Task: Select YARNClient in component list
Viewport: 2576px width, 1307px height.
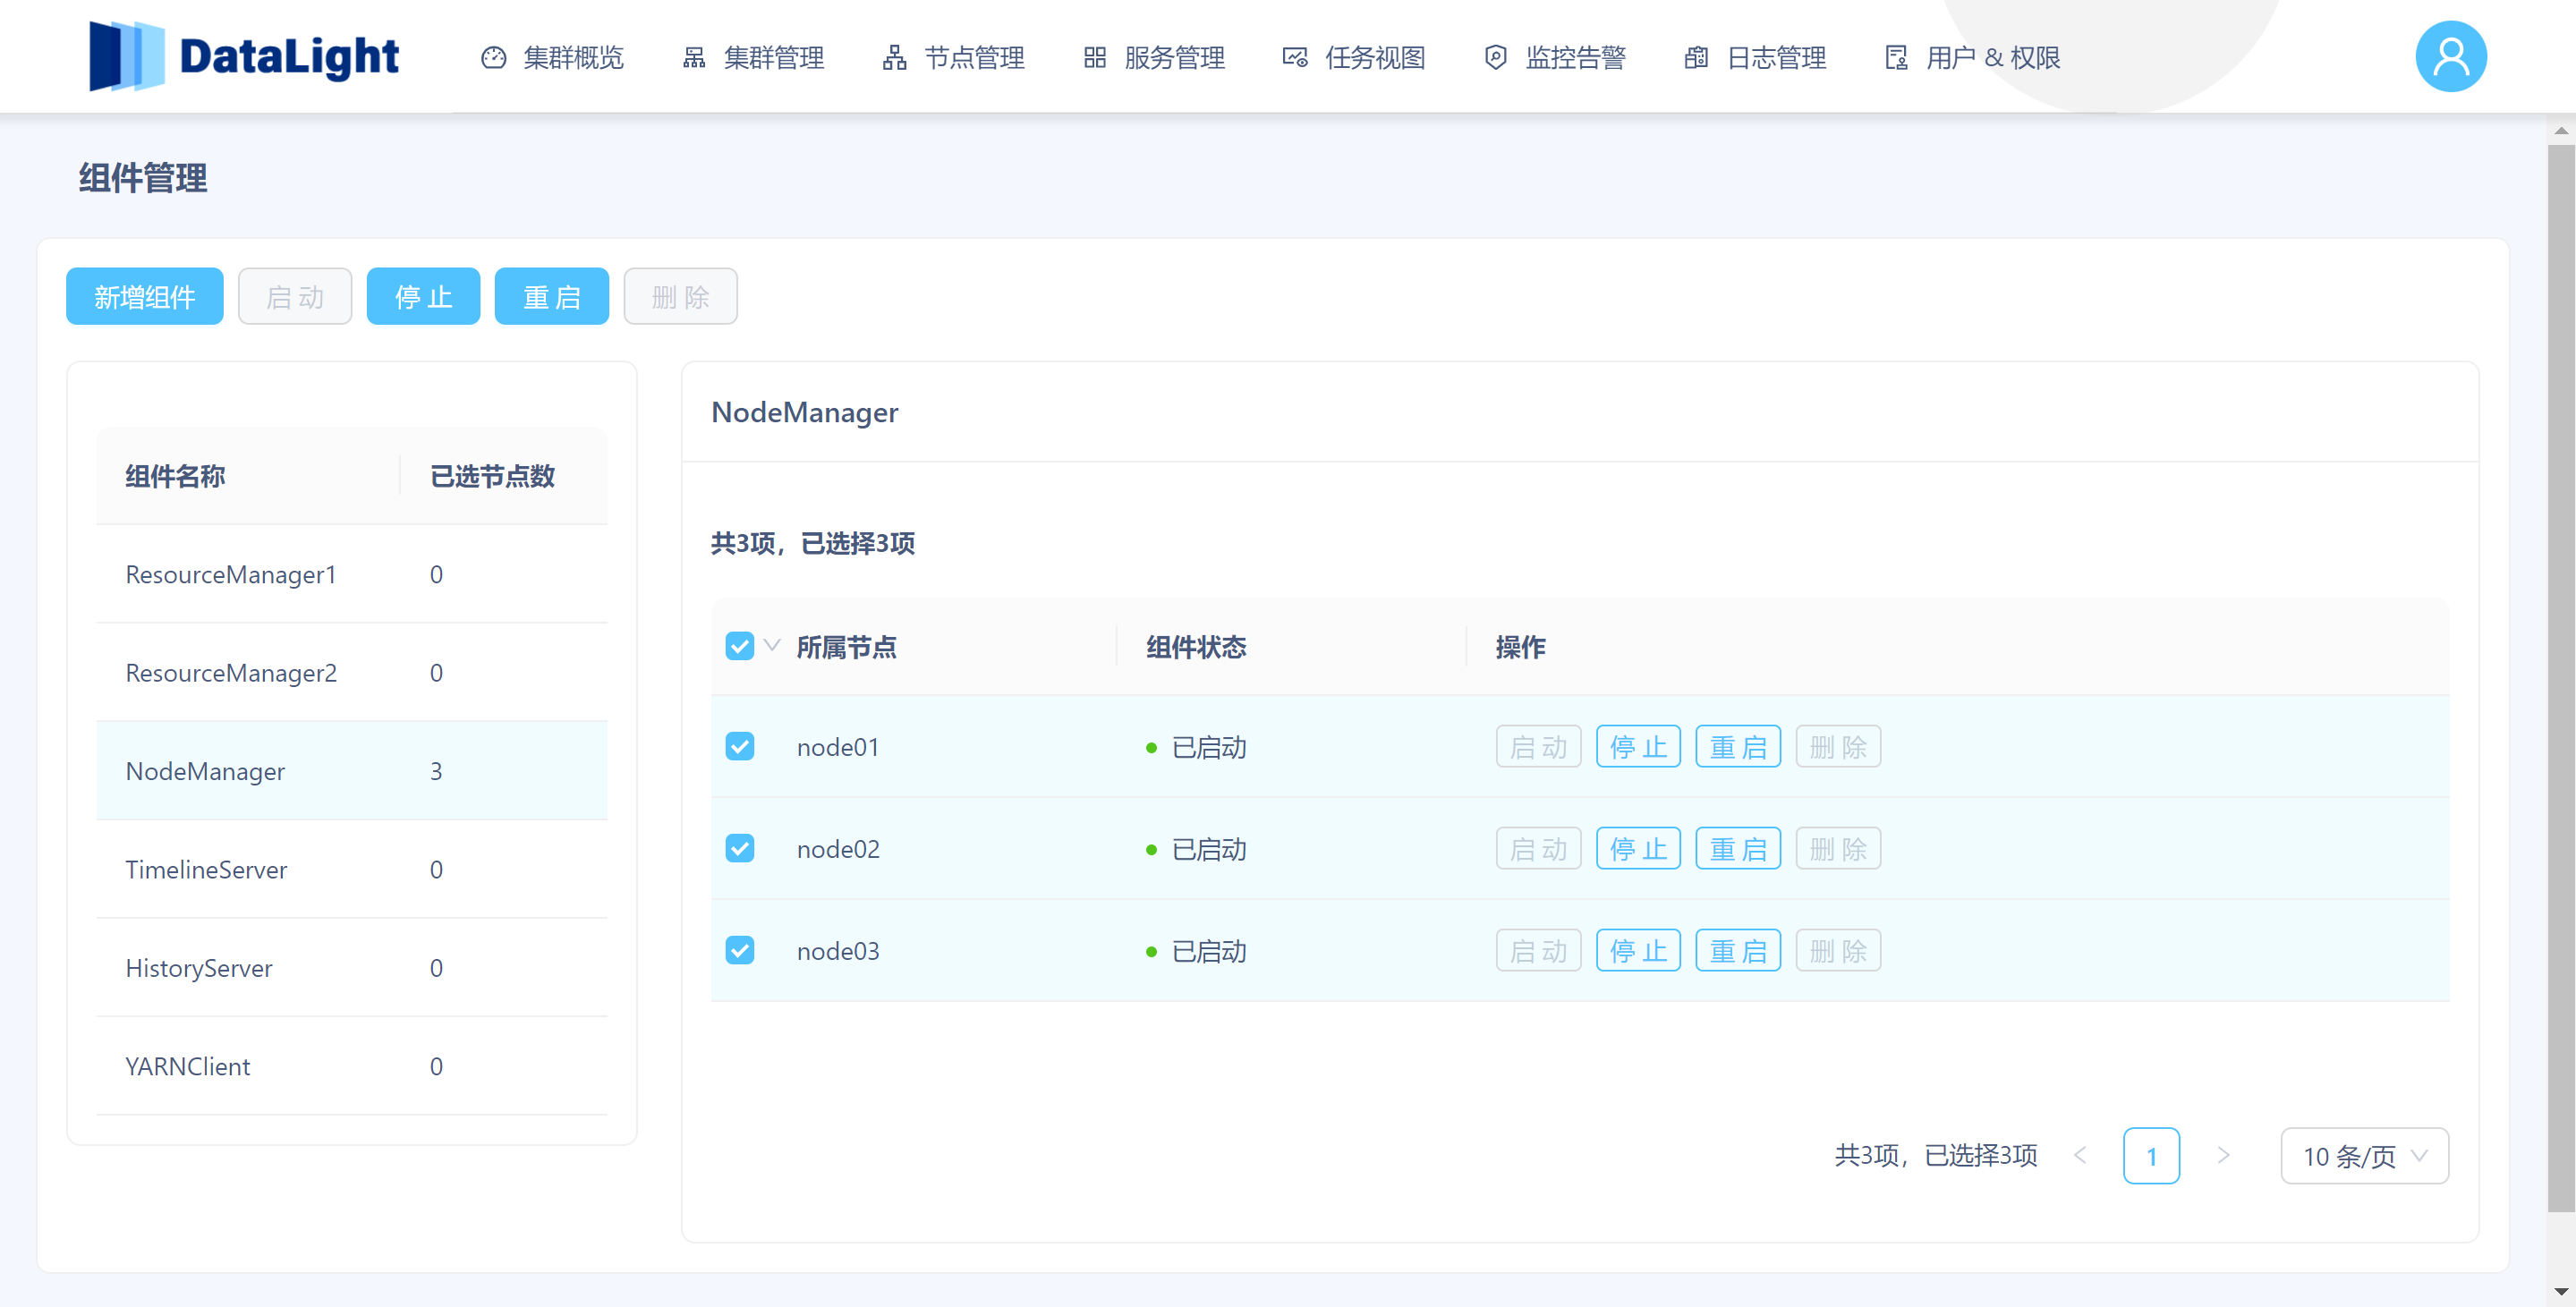Action: pos(352,1066)
